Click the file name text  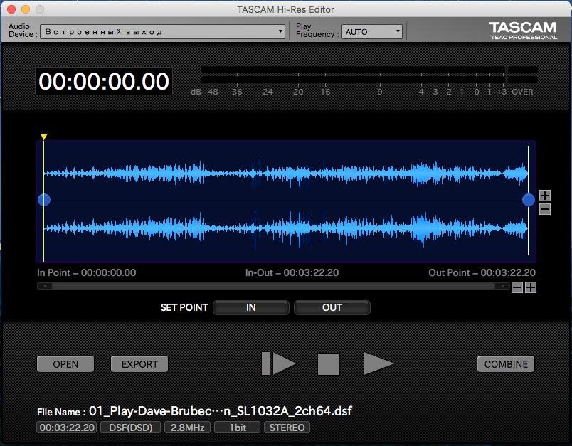220,411
